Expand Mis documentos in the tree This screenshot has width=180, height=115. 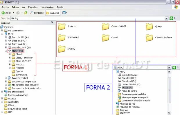point(2,31)
